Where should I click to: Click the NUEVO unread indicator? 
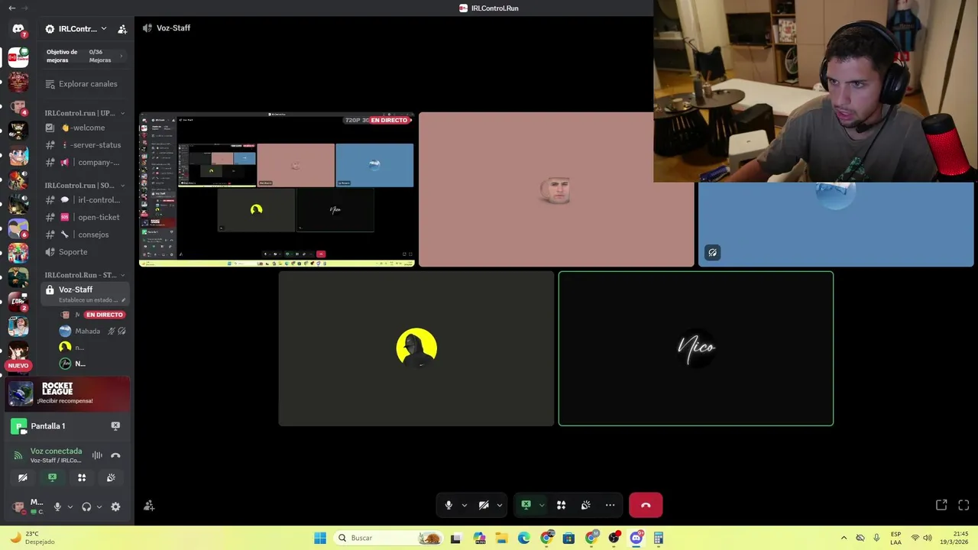[x=18, y=365]
